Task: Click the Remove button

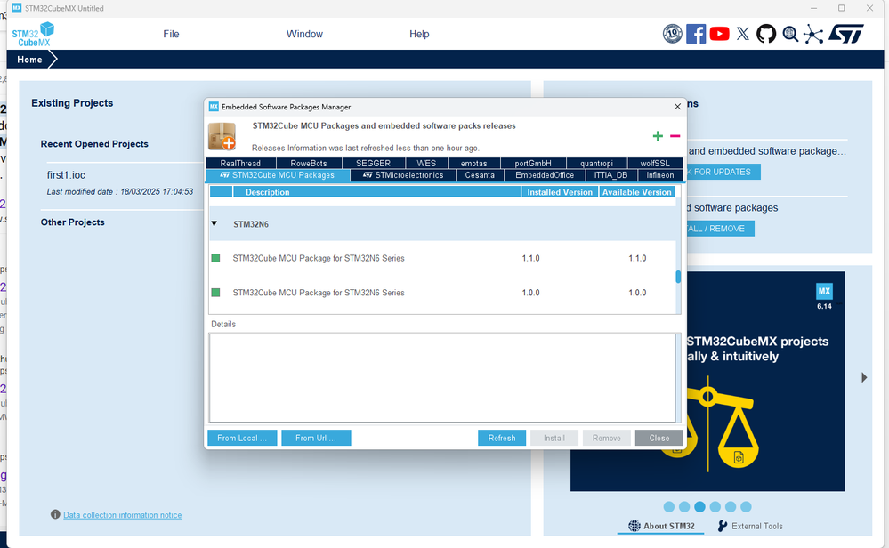Action: point(607,438)
